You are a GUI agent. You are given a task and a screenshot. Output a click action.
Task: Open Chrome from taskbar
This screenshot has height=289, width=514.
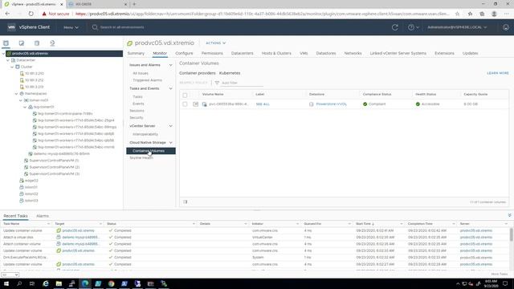pos(111,283)
